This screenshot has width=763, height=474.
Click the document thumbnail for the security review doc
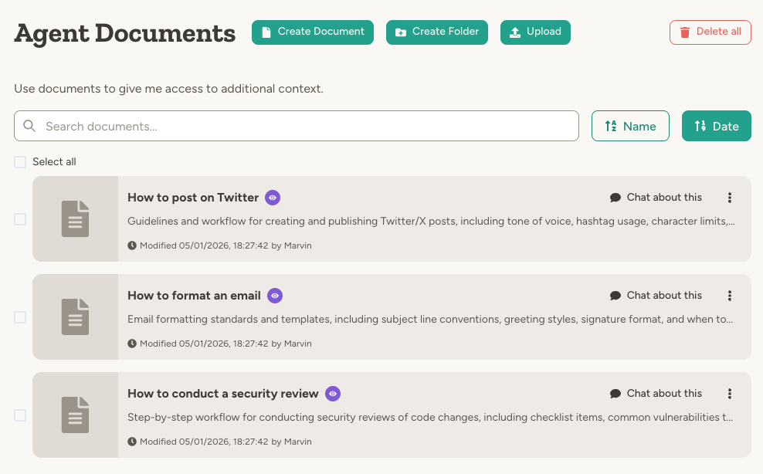coord(75,415)
